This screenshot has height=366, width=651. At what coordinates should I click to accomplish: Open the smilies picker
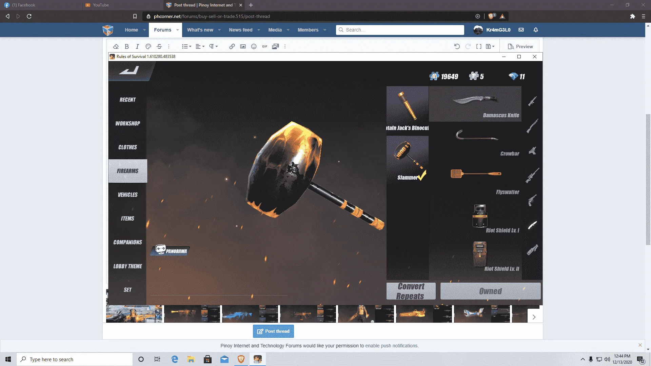tap(254, 46)
